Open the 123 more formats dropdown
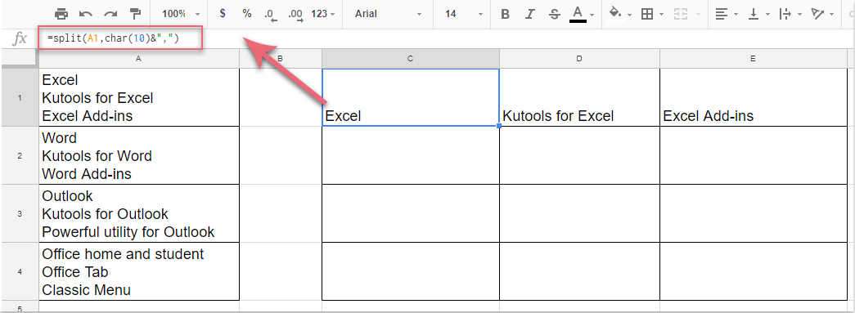The image size is (855, 313). click(x=323, y=14)
